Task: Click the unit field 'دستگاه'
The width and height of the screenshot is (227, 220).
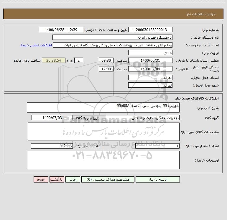Action: (52, 146)
